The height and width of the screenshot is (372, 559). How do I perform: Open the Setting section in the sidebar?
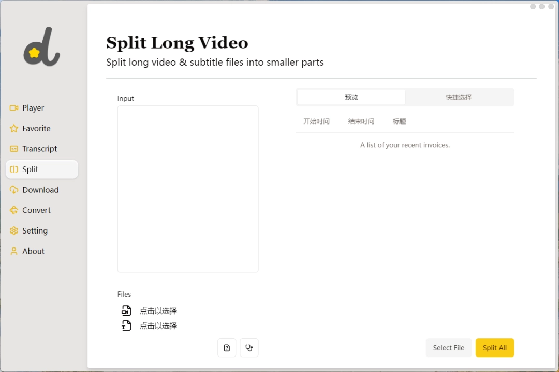[x=35, y=230]
